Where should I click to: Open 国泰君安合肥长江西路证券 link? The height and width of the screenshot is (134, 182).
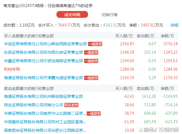tap(45, 130)
